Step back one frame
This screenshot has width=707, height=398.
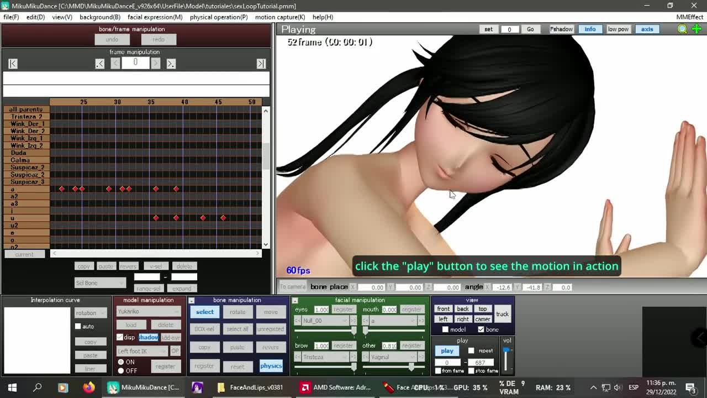(115, 64)
